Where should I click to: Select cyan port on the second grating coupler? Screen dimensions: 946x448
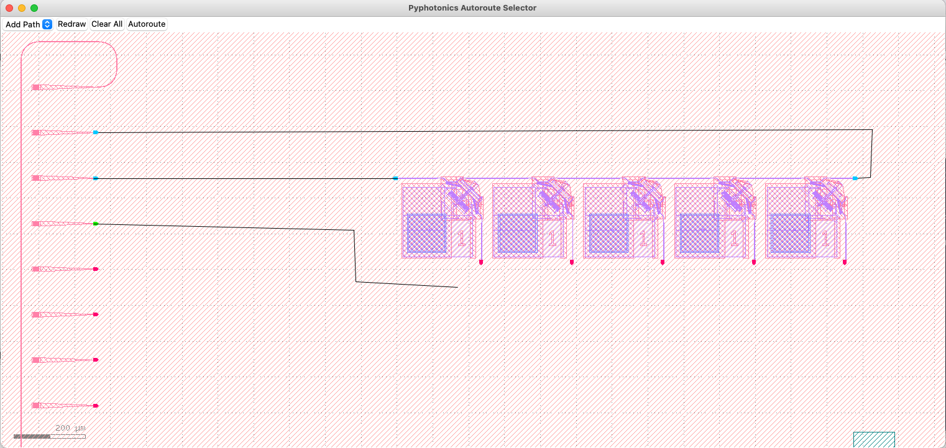[x=95, y=132]
